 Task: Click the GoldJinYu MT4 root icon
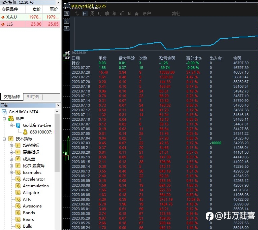(4, 112)
